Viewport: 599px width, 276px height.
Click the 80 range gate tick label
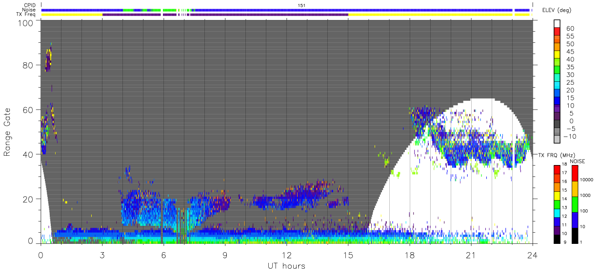28,65
